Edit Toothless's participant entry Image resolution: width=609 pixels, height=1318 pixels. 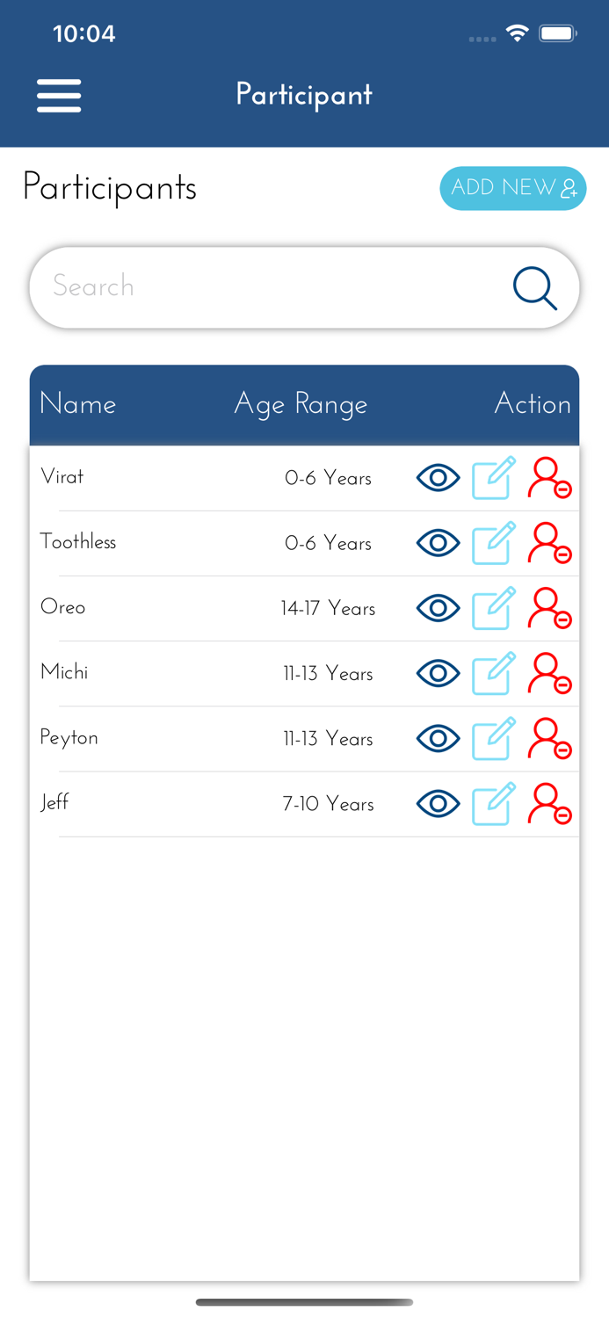493,543
